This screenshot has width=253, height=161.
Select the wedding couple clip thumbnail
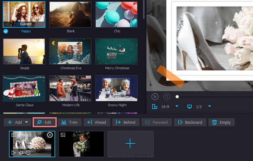click(81, 144)
